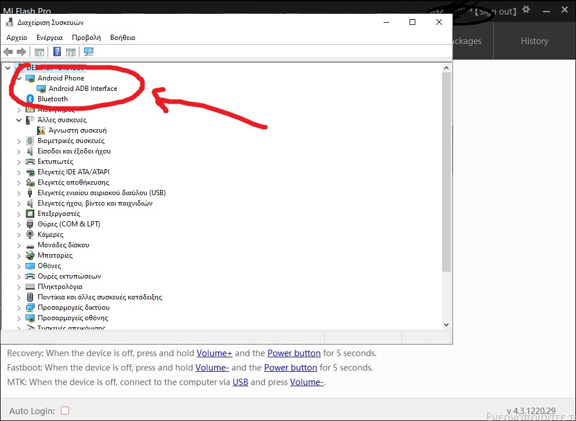
Task: Open the Αρχείο menu
Action: [x=17, y=38]
